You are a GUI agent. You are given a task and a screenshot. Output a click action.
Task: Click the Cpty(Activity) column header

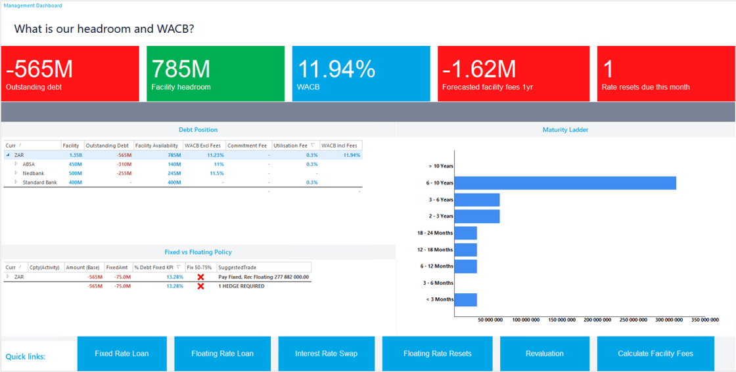pos(46,267)
